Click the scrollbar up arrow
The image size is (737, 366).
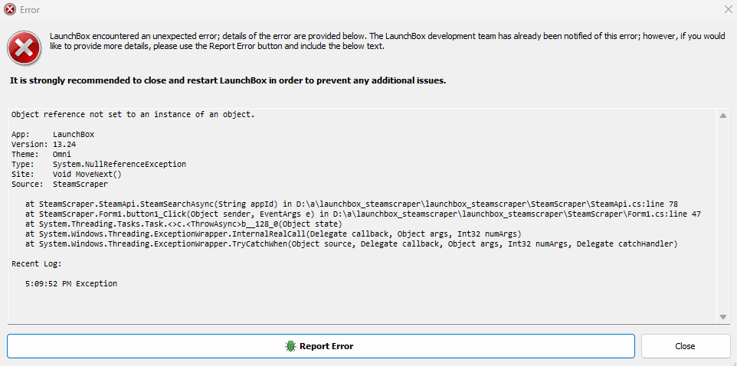click(722, 115)
